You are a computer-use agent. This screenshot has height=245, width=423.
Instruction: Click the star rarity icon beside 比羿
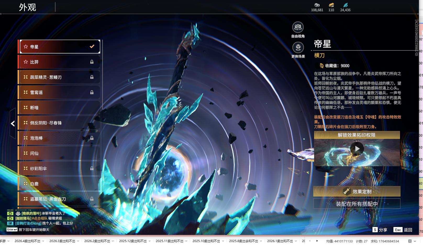pos(26,62)
